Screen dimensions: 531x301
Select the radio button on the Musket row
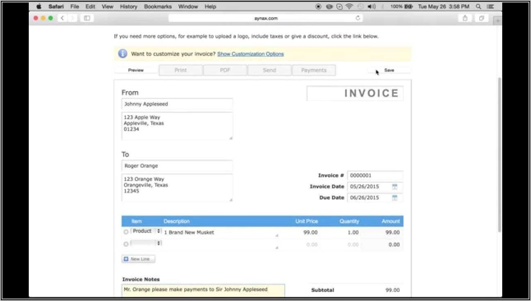126,232
